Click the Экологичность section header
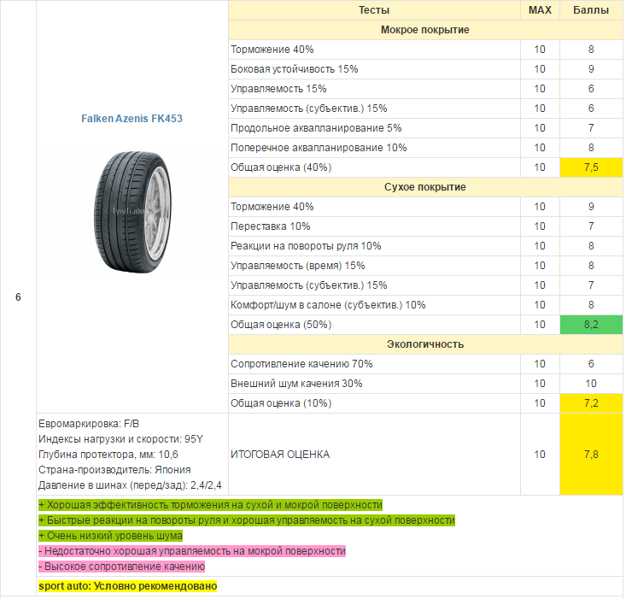This screenshot has width=626, height=599. (424, 344)
